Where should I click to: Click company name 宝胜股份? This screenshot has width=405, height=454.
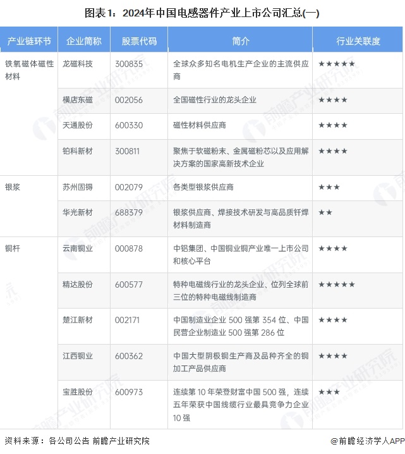[x=78, y=392]
